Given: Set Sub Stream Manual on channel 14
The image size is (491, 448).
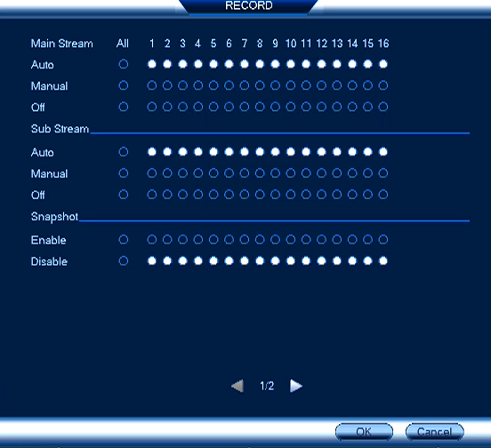Looking at the screenshot, I should [x=352, y=173].
